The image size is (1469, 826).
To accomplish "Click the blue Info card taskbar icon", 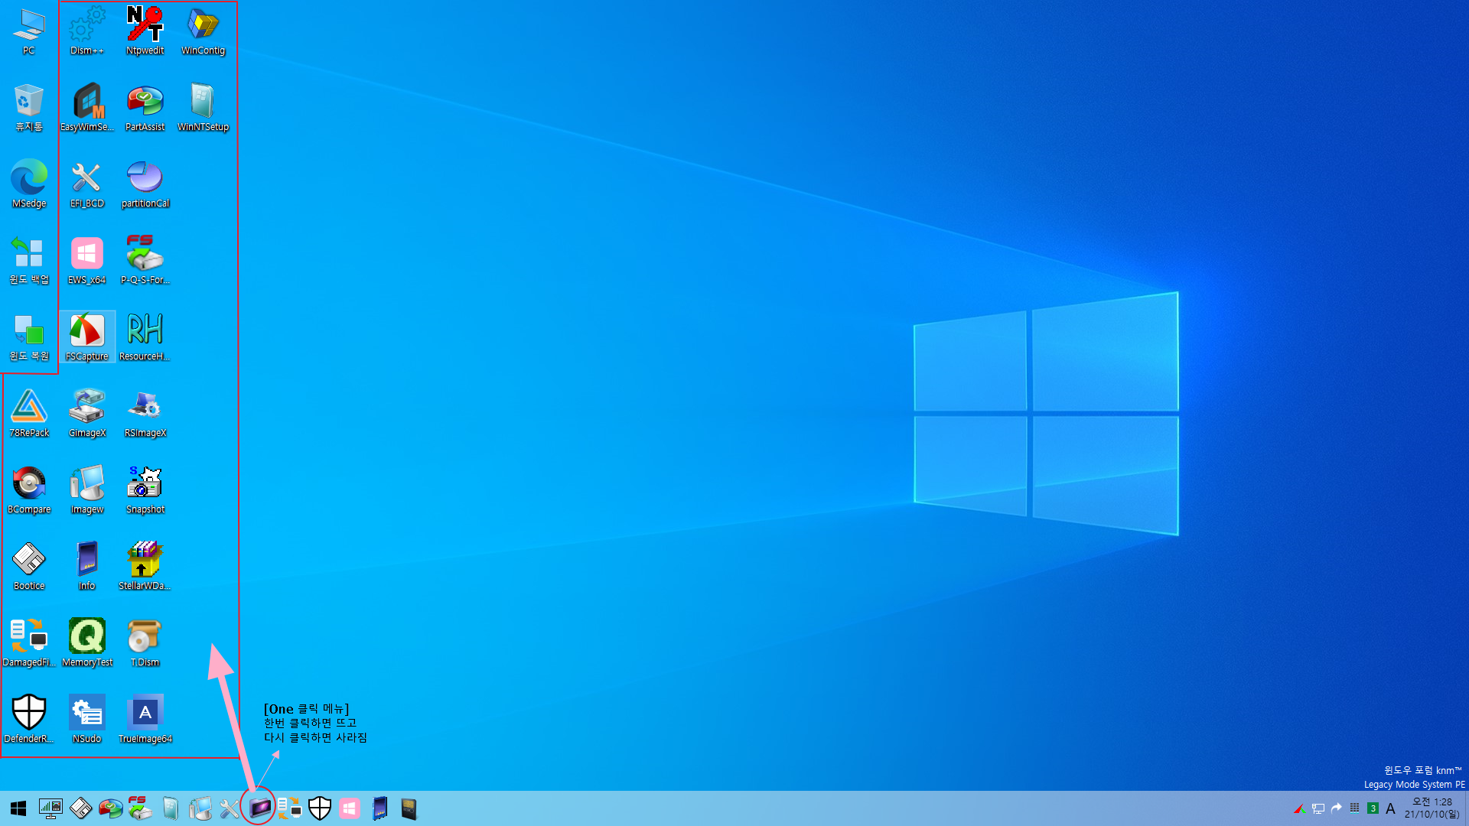I will pos(379,808).
